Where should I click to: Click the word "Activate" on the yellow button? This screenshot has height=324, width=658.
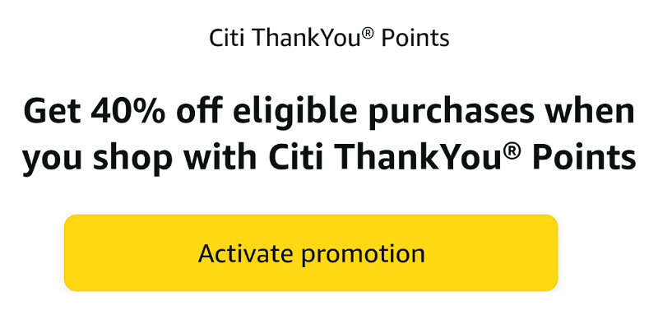246,253
